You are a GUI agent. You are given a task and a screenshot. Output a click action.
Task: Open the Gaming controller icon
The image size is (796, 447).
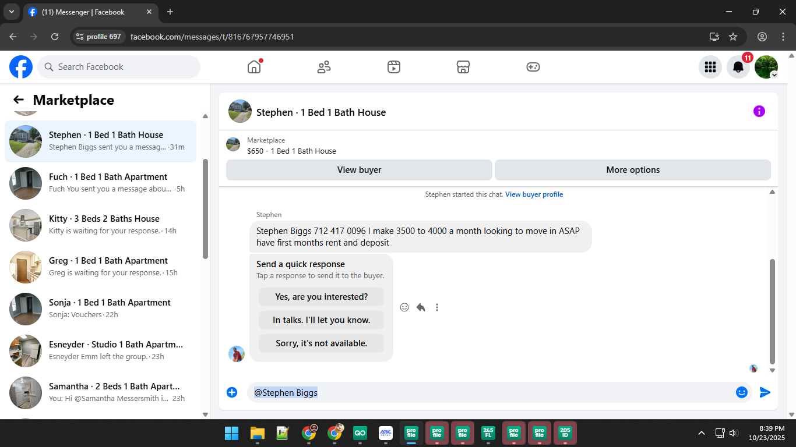pyautogui.click(x=533, y=67)
